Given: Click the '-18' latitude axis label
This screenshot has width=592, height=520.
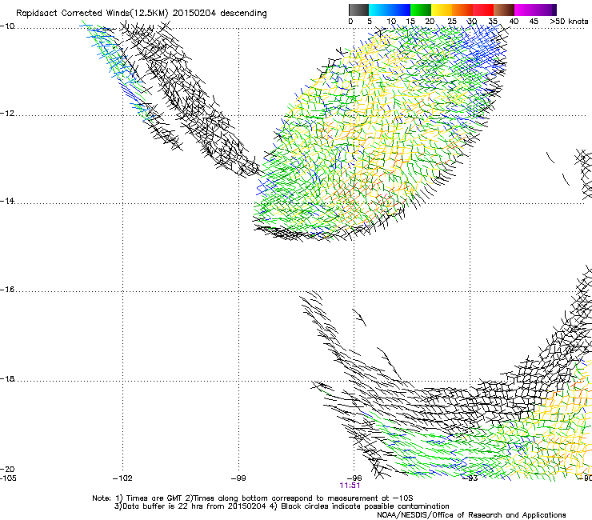Looking at the screenshot, I should (x=7, y=378).
